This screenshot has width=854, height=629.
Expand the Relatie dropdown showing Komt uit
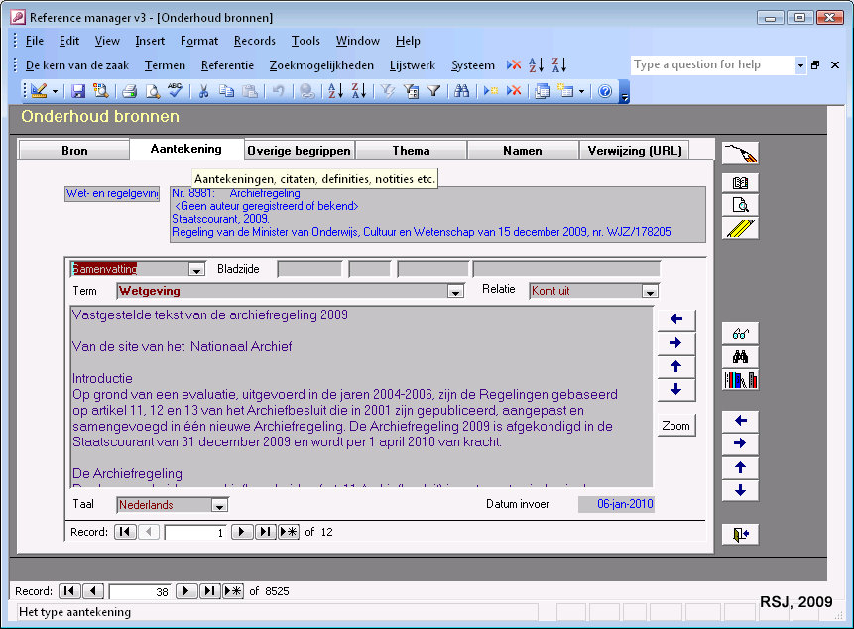(650, 292)
